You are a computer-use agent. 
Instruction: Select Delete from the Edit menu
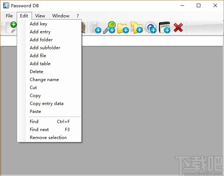tap(49, 72)
